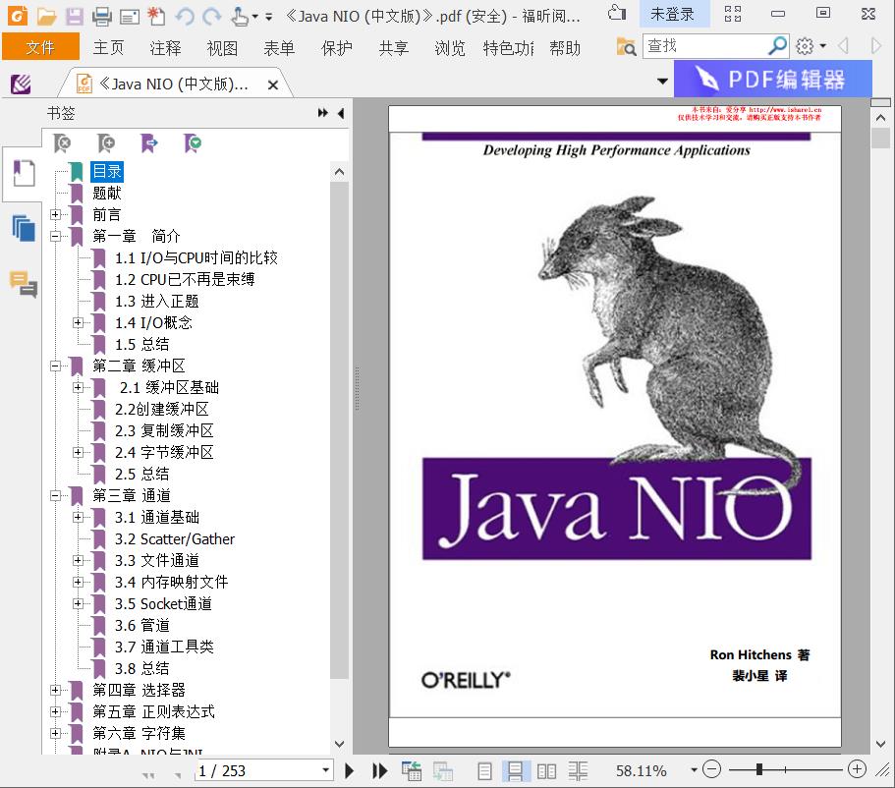Expand the 前言 bookmark
The height and width of the screenshot is (788, 895).
coord(55,215)
